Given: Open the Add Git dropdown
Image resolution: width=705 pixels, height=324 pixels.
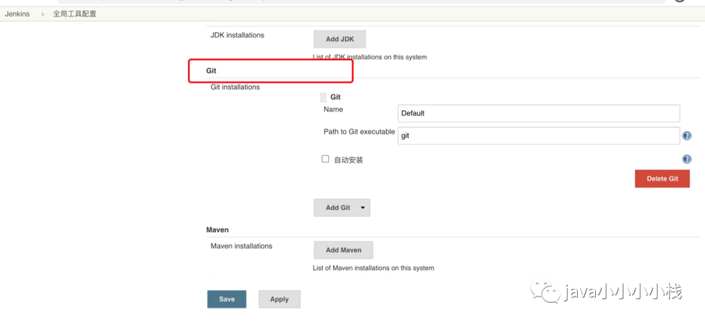Looking at the screenshot, I should [342, 208].
